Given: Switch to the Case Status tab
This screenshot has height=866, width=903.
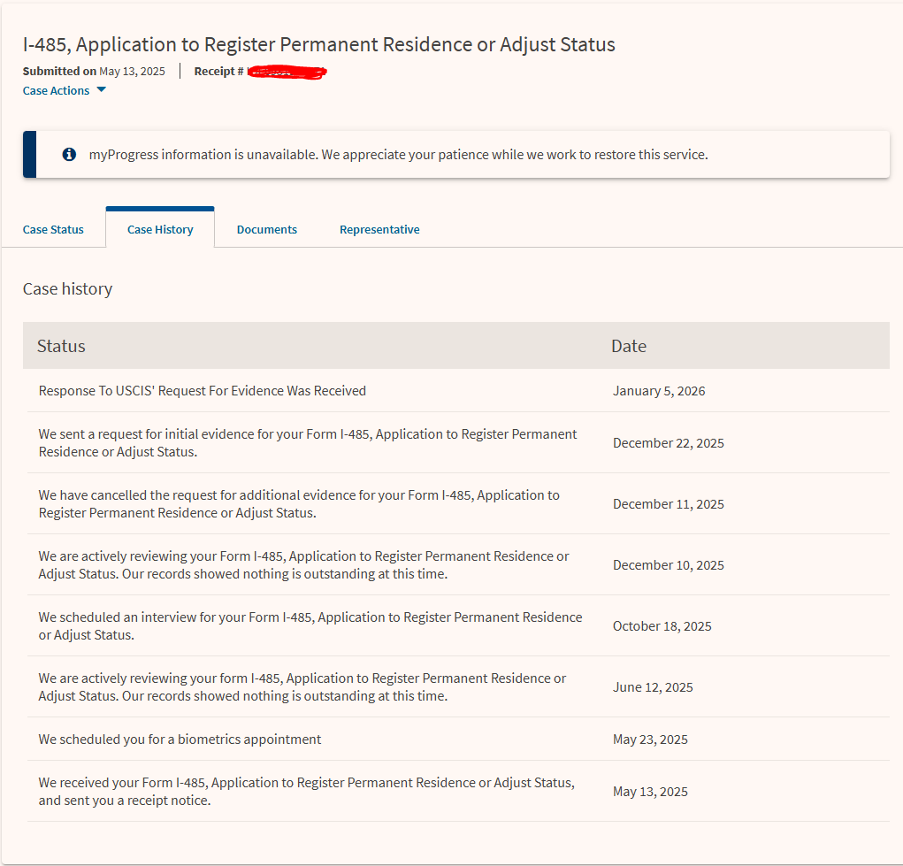Looking at the screenshot, I should (x=53, y=229).
